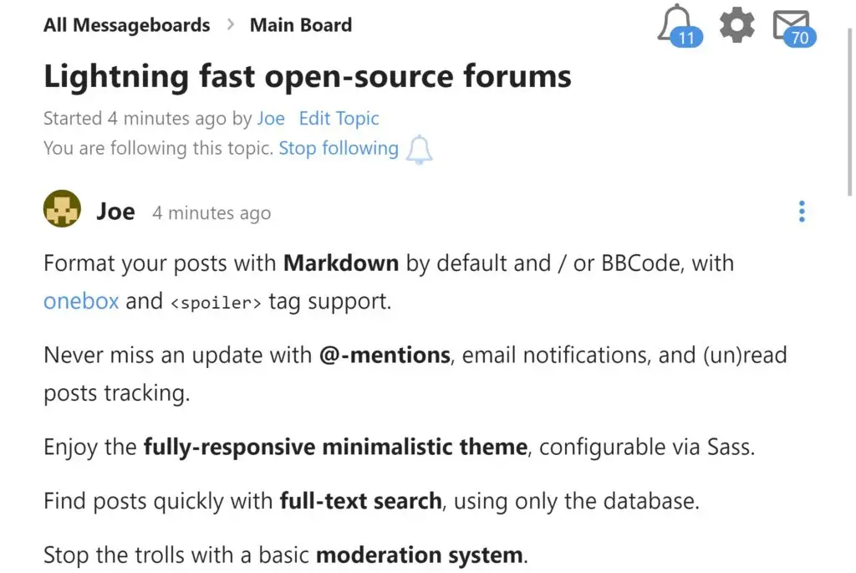Click the blue 11 notification badge

[x=686, y=37]
